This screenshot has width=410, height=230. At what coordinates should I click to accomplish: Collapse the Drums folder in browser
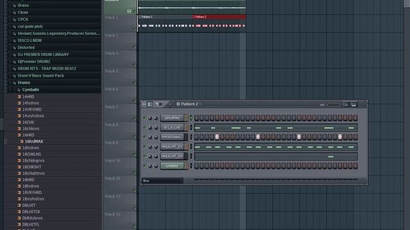pos(14,83)
